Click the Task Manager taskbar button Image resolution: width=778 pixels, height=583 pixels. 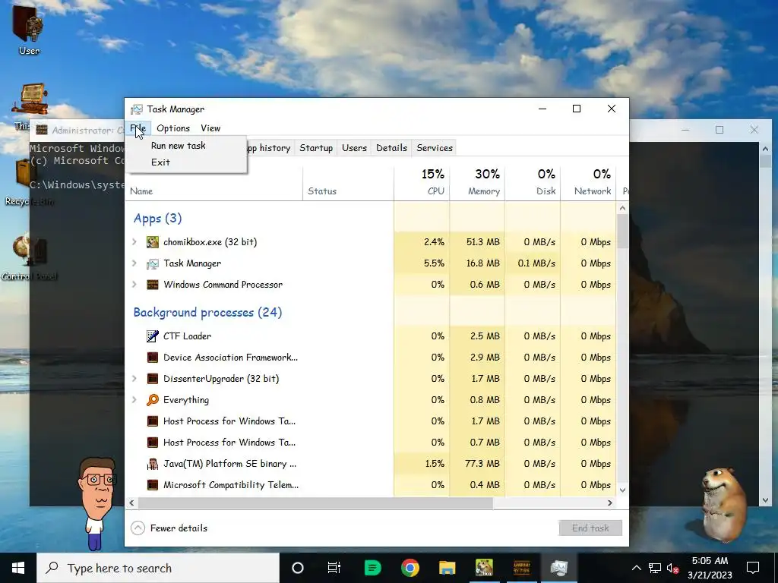pos(558,568)
